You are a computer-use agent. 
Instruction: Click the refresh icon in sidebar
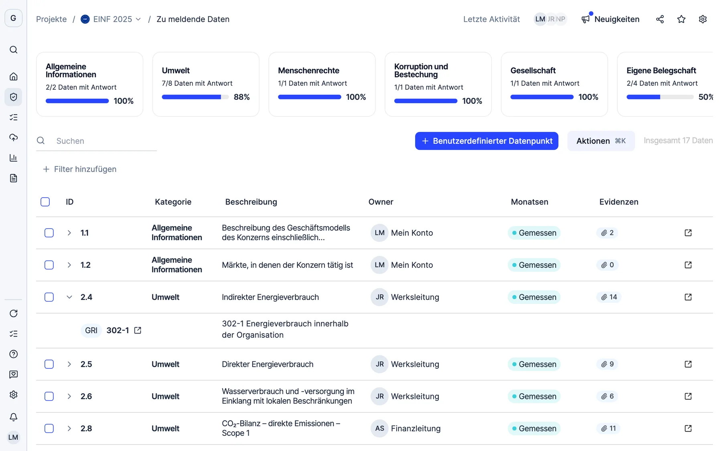13,313
